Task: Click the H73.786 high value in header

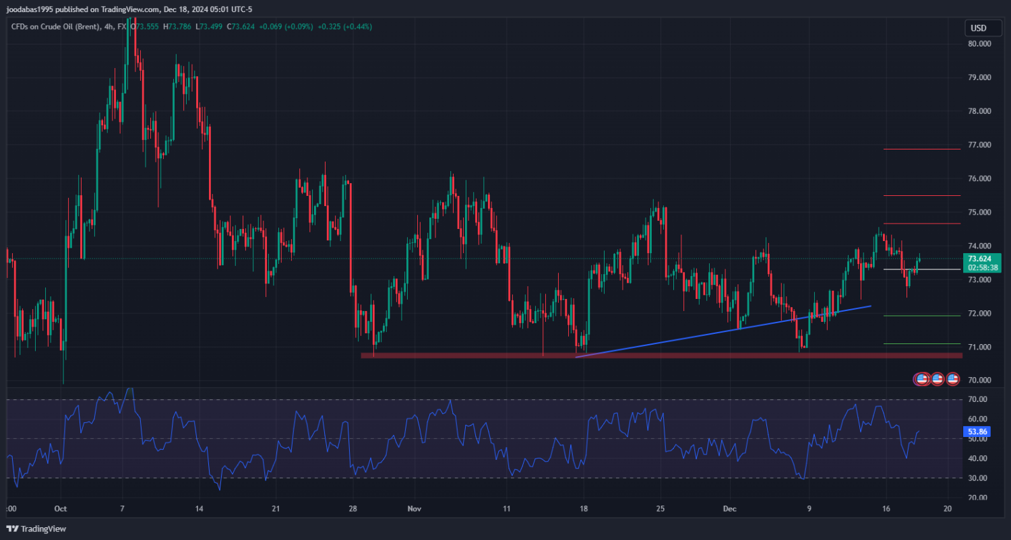Action: [x=177, y=26]
